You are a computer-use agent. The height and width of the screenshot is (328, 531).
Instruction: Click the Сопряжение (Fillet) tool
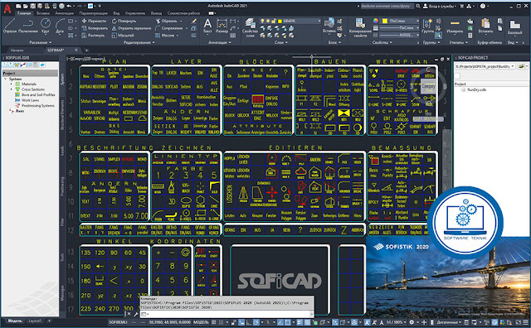(x=169, y=28)
